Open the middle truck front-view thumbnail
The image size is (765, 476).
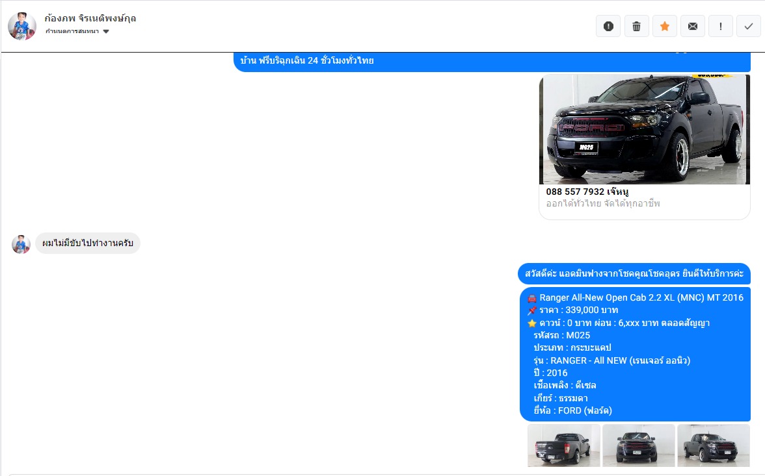coord(638,445)
